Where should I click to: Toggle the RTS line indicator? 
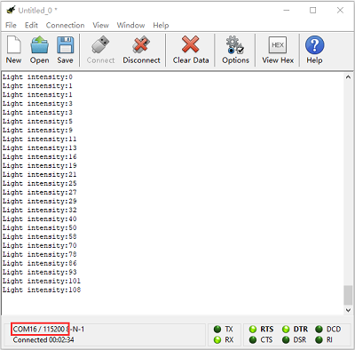pyautogui.click(x=253, y=329)
